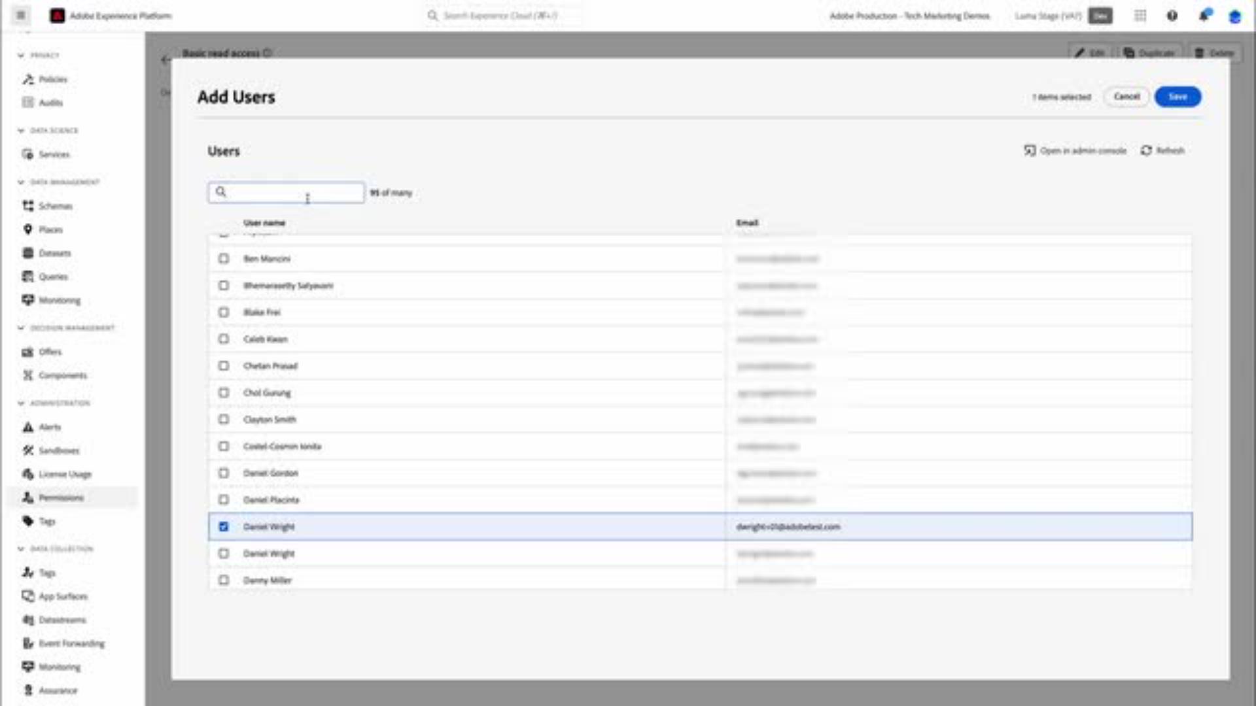Screen dimensions: 1256x706
Task: Click Cancel in the Add Users dialog
Action: (1126, 97)
